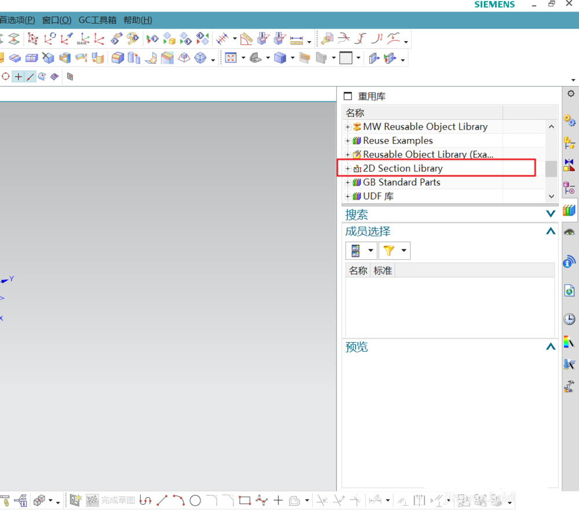Select the Circle sketch tool

point(195,501)
